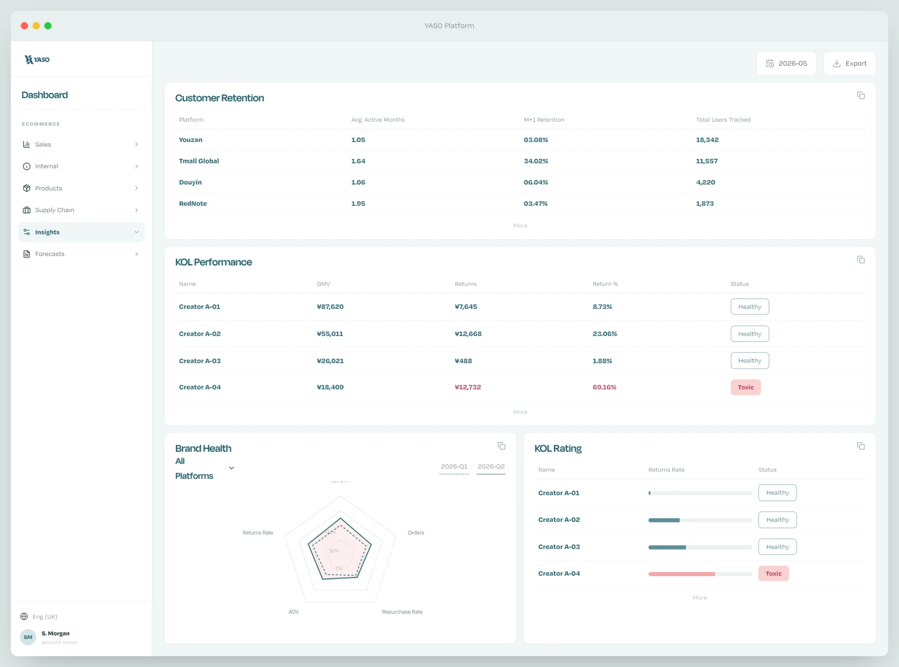Screen dimensions: 899x667
Task: Click the Insights sliders icon
Action: (x=27, y=232)
